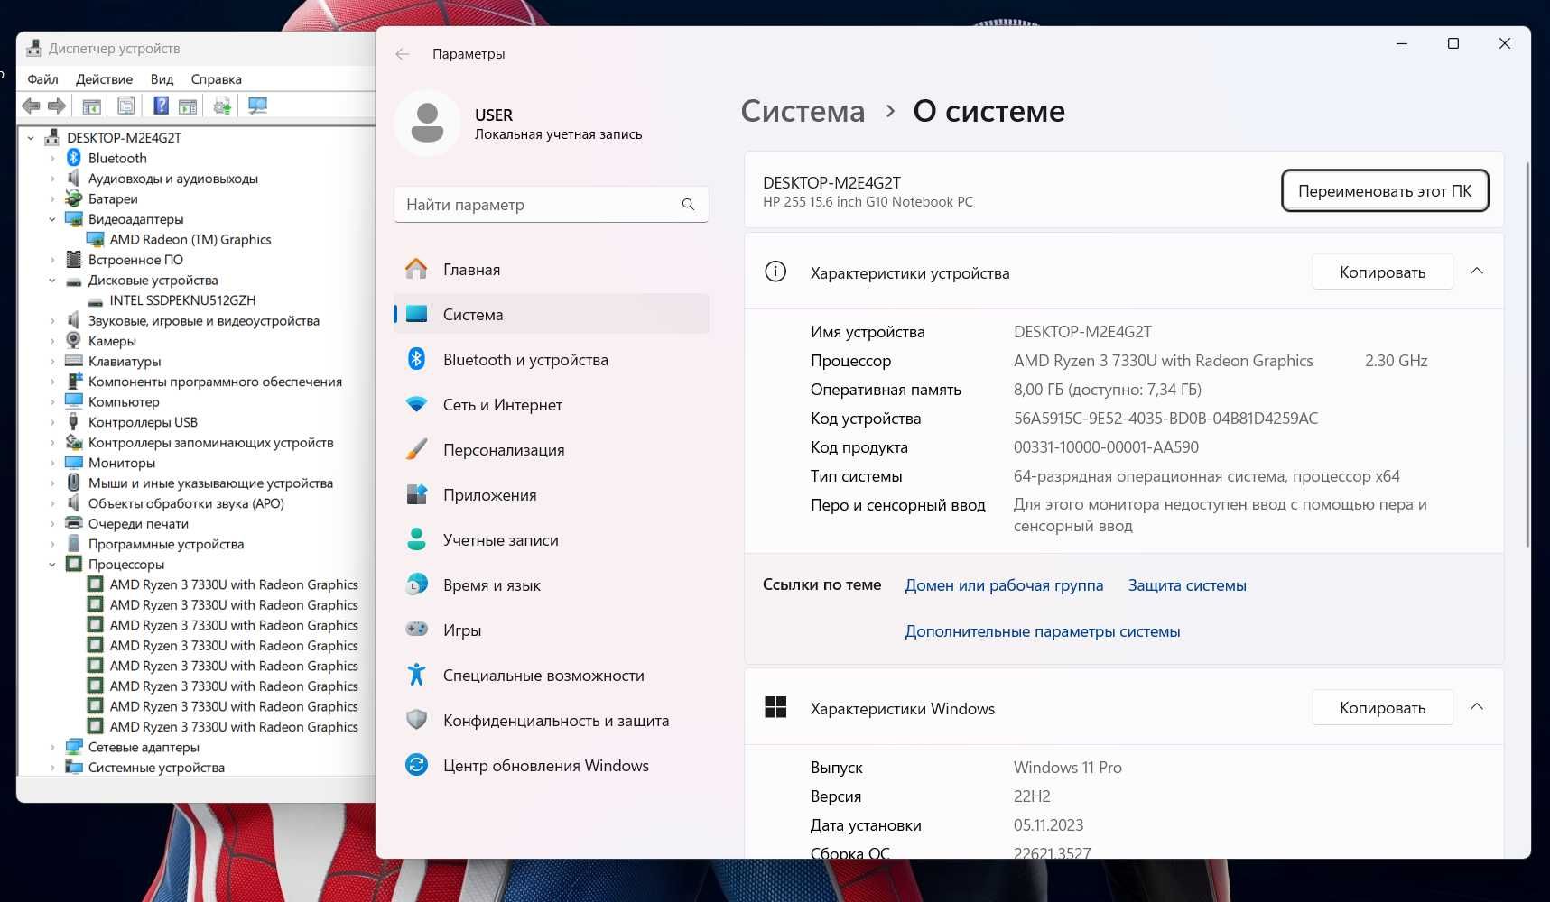The image size is (1550, 902).
Task: Click the home icon next to Главная
Action: click(x=416, y=269)
